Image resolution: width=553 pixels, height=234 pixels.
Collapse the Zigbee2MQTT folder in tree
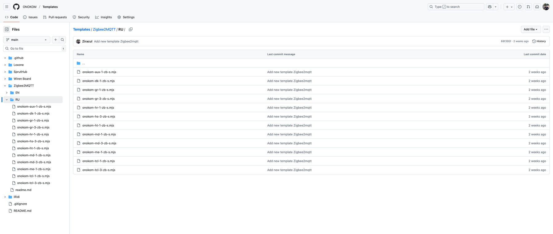click(5, 86)
